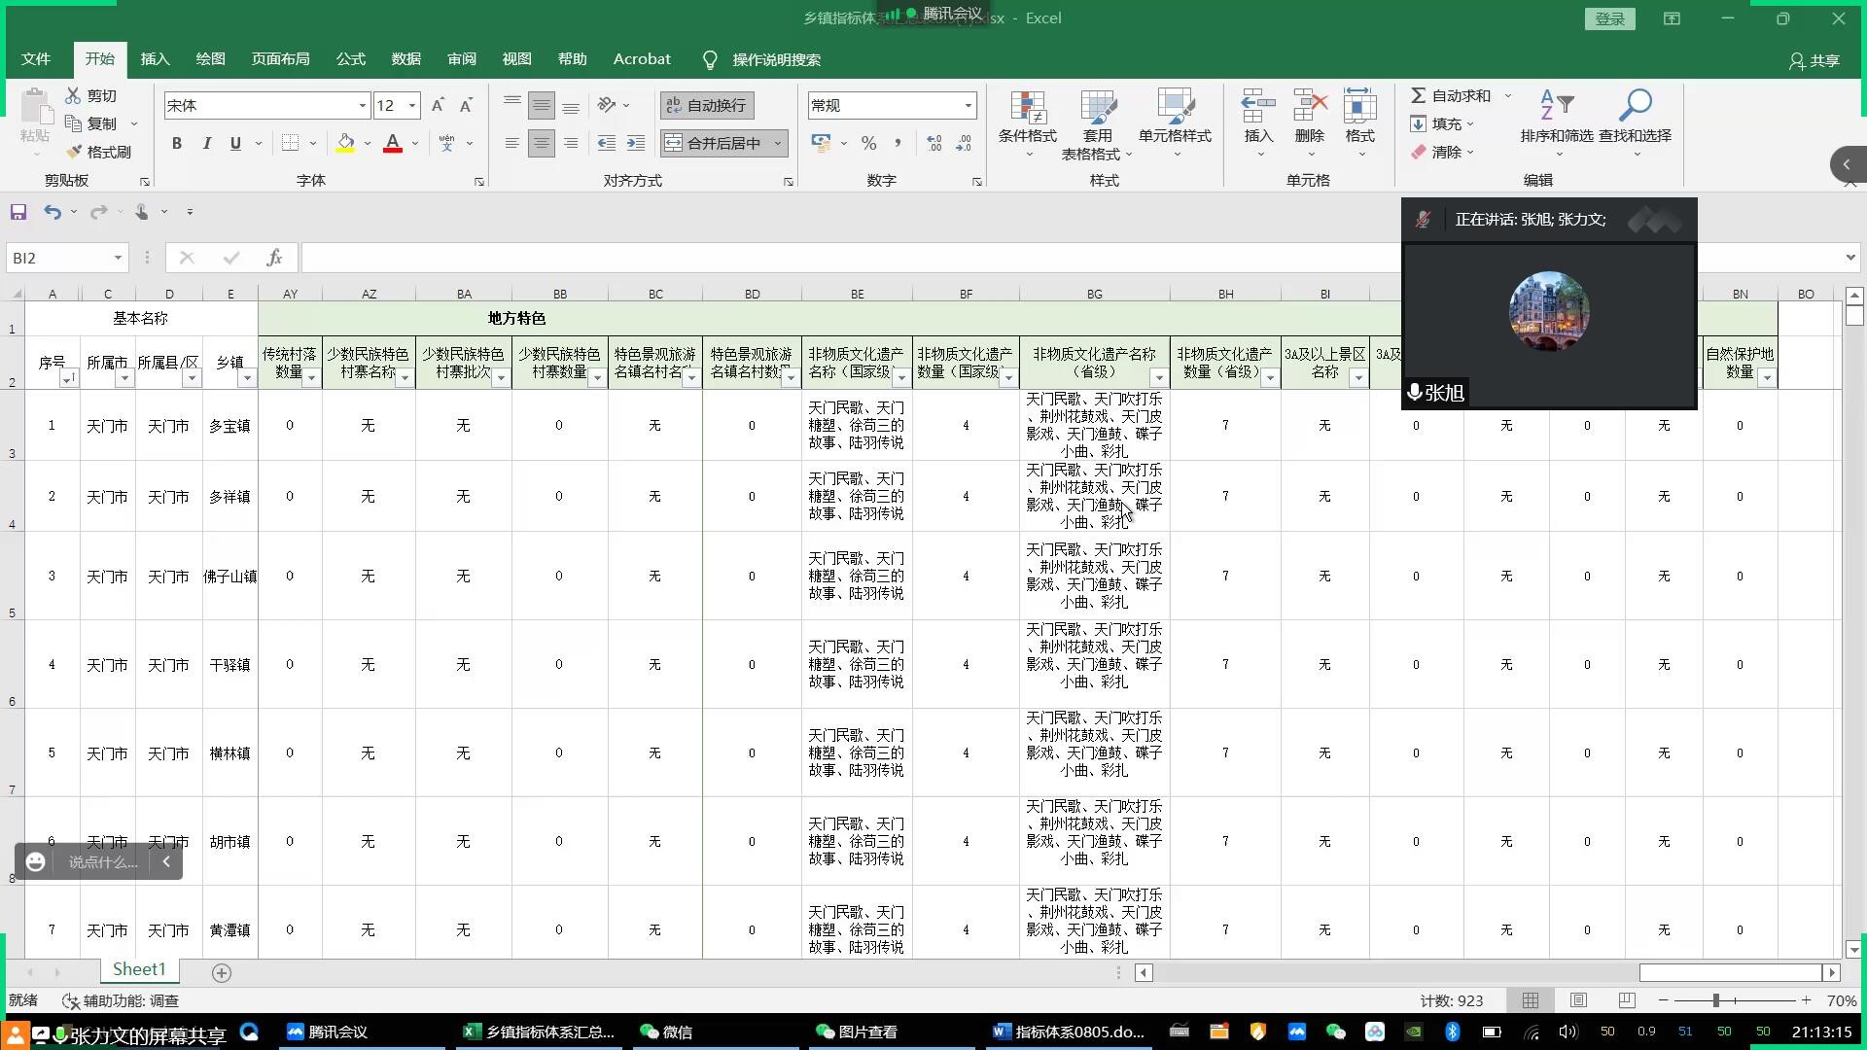Click the insert function fx icon

tap(274, 258)
